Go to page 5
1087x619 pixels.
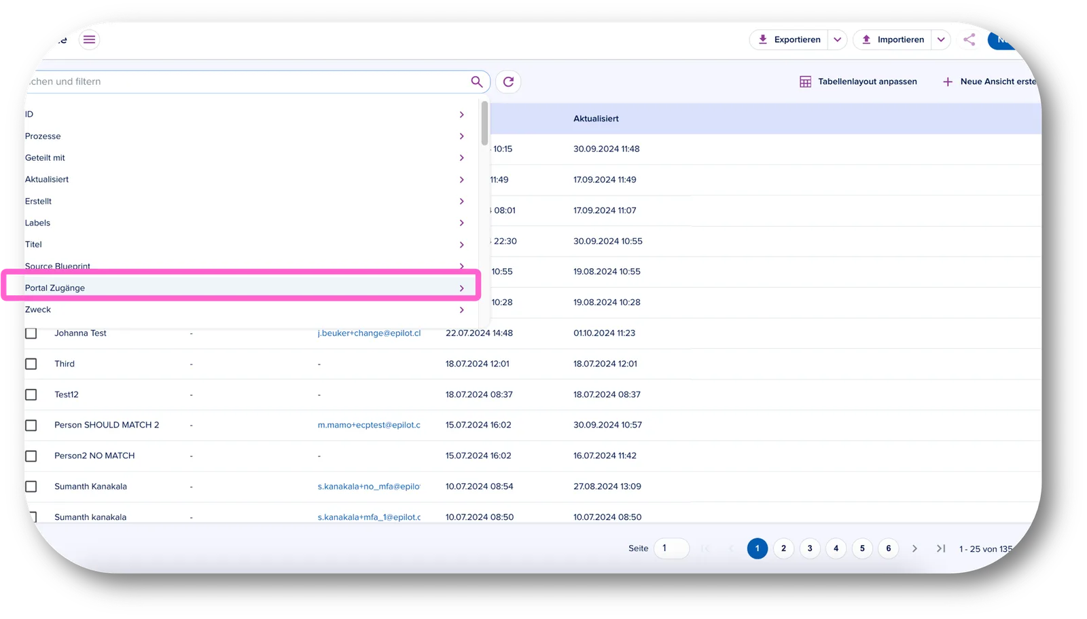862,548
